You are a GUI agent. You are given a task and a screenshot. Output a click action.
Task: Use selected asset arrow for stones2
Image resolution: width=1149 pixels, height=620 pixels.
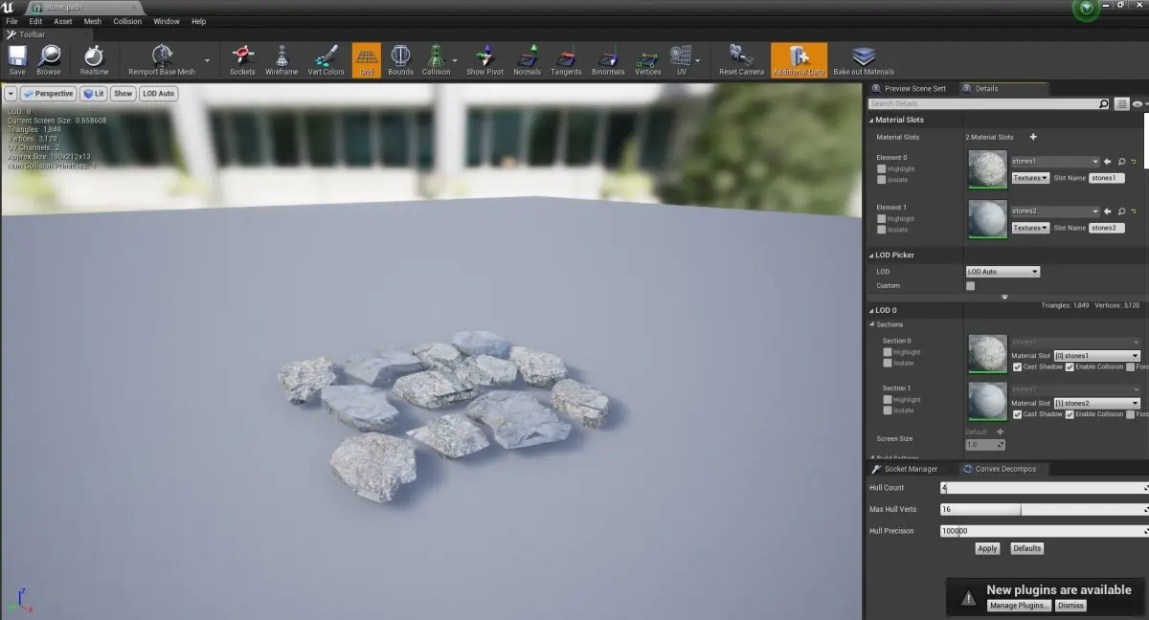point(1108,211)
